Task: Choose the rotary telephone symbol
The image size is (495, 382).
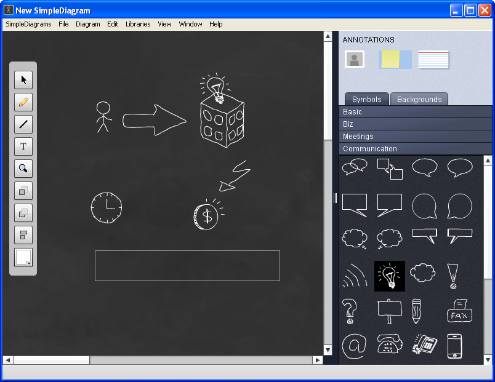Action: point(390,343)
